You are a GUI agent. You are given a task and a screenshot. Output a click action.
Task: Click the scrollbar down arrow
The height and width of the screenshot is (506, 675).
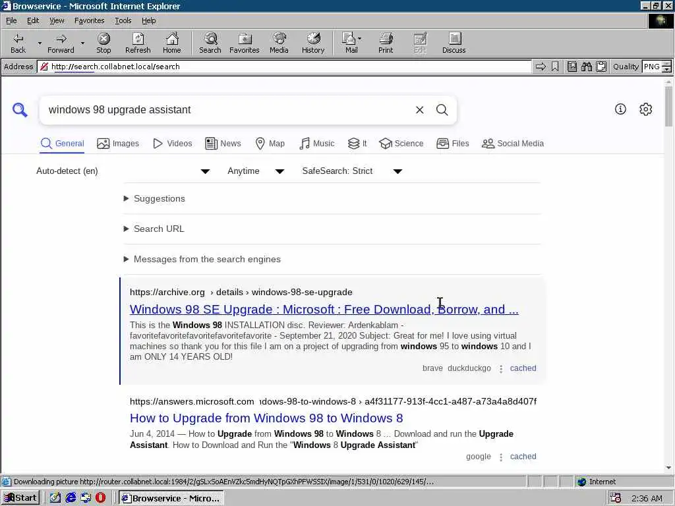pyautogui.click(x=668, y=468)
